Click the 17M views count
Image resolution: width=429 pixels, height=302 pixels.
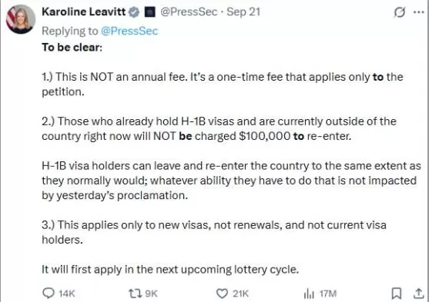328,294
